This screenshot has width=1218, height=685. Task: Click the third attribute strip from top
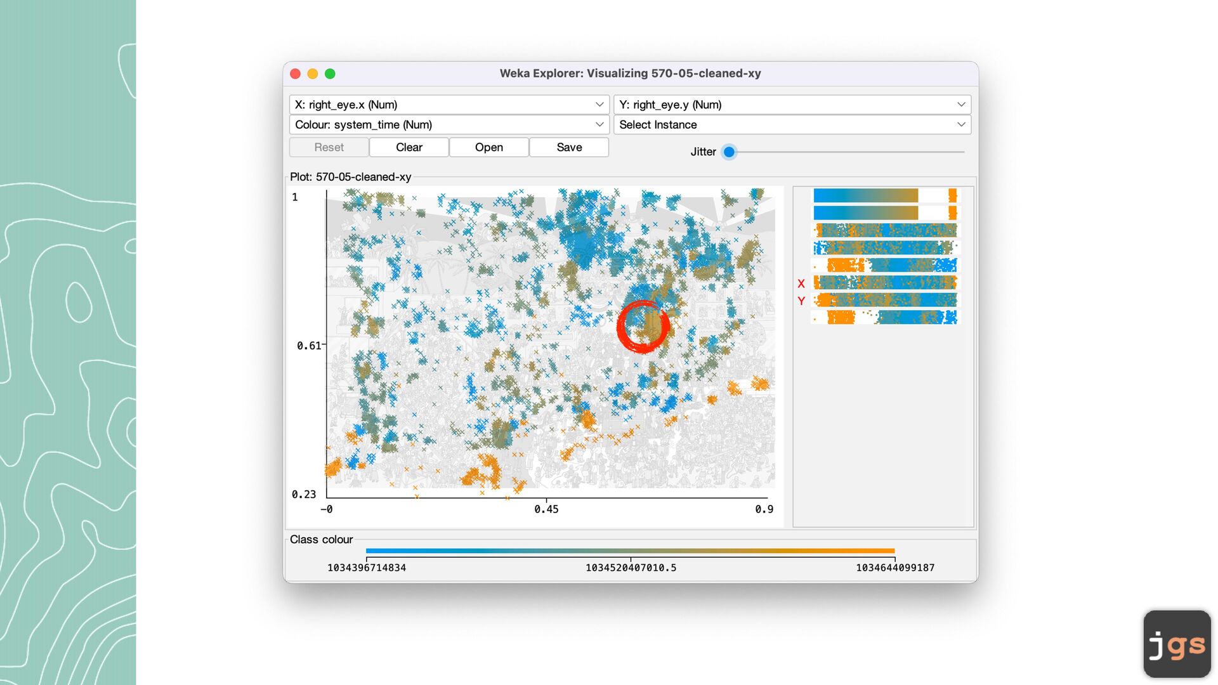(884, 230)
